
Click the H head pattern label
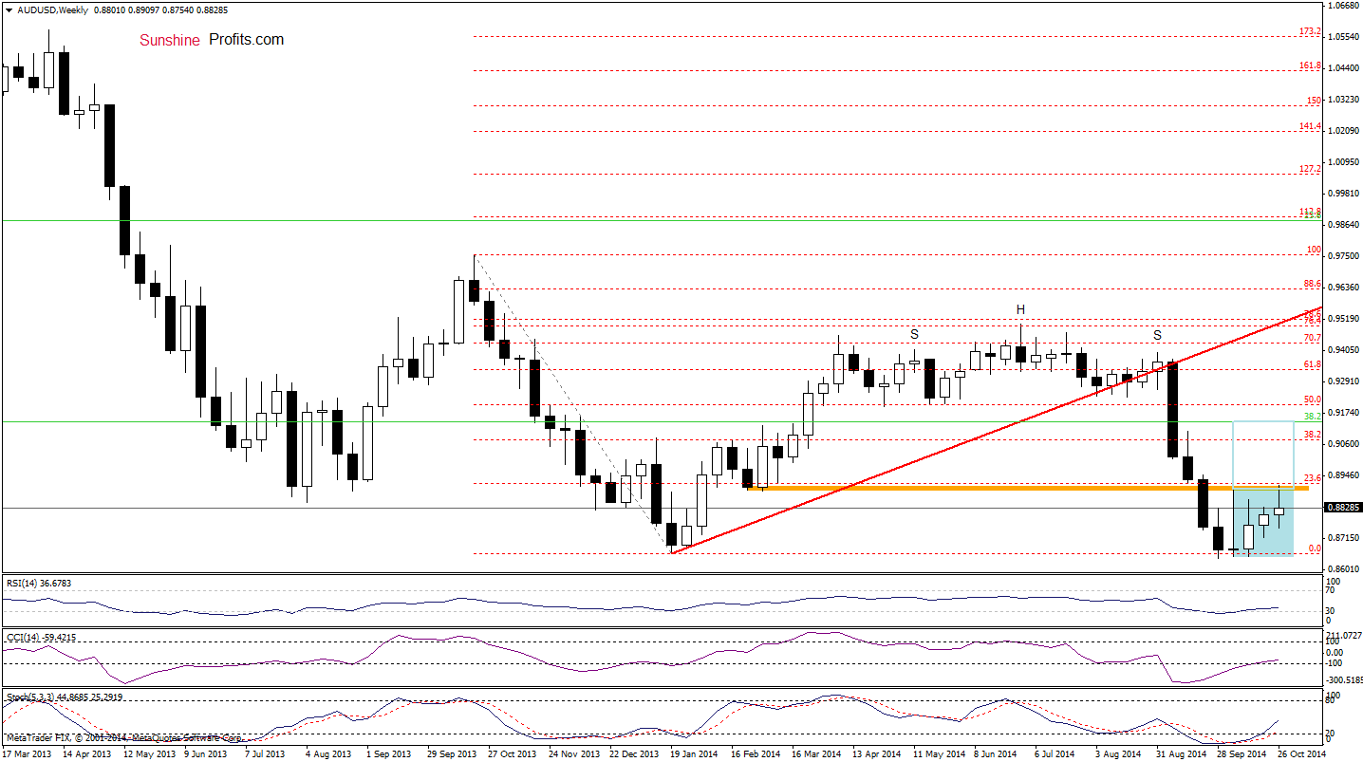(1020, 309)
